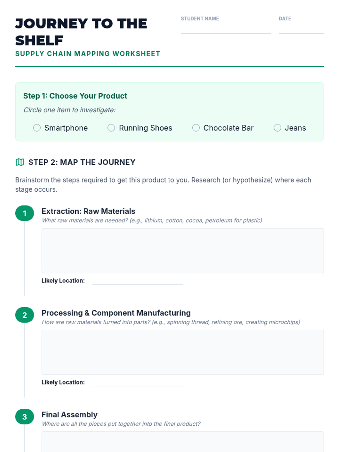Focus the Extraction raw materials text box
Viewport: 339px width, 452px height.
pyautogui.click(x=182, y=251)
